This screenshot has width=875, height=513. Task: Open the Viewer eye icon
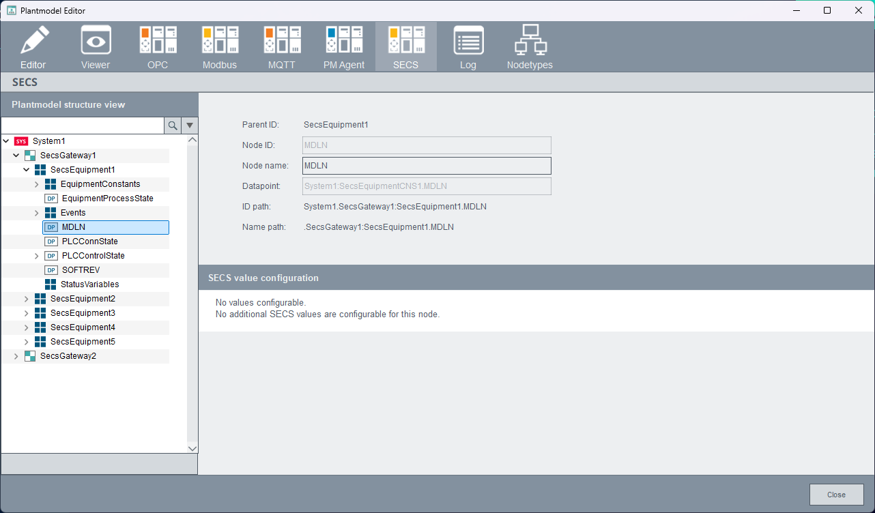pos(96,46)
